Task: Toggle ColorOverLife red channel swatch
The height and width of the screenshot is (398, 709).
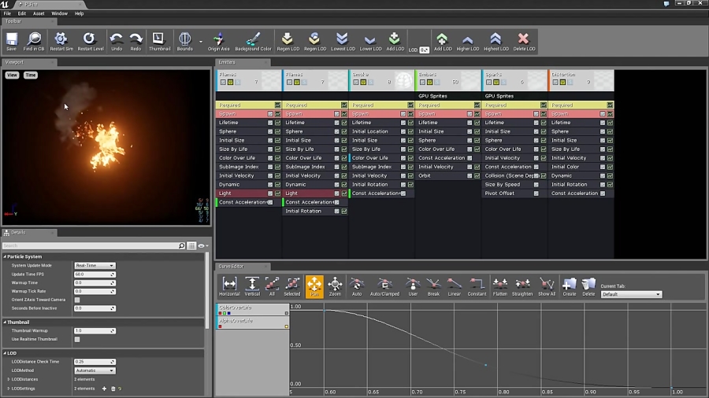Action: point(221,313)
